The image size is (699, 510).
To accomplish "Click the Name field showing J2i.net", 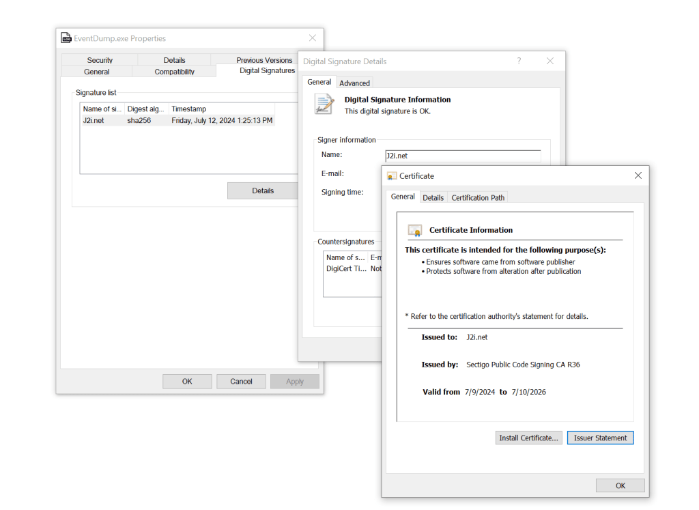I will tap(463, 155).
